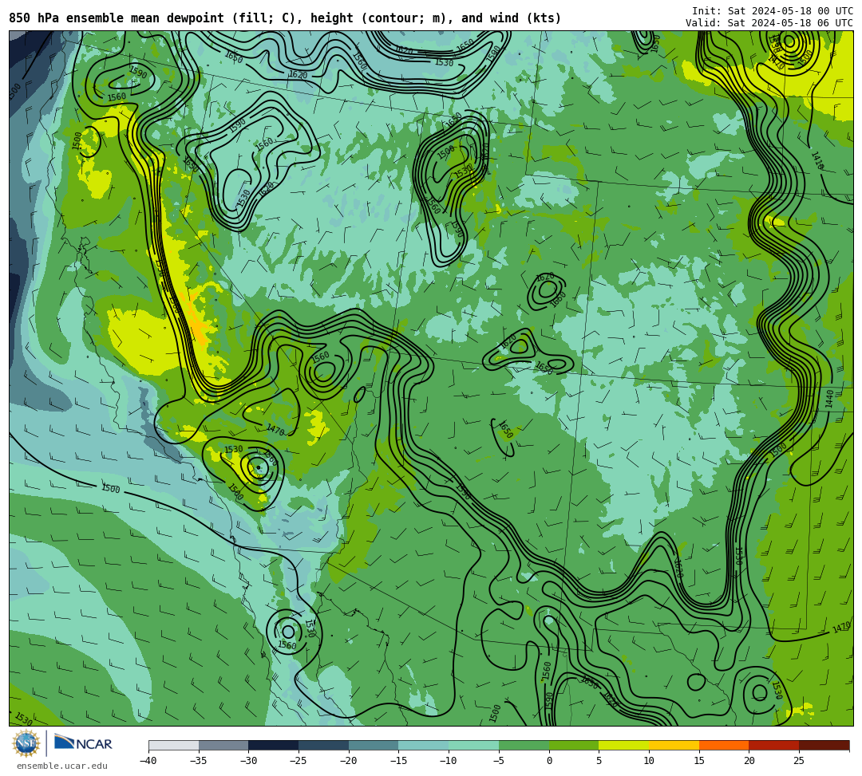
Task: Pick the dark navy -30 to -25 swatch
Action: tap(274, 745)
